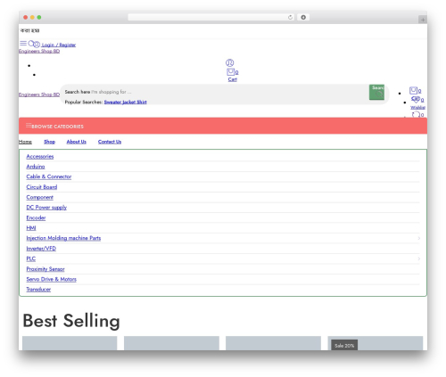Click the Sale 20% product thumbnail

point(376,343)
